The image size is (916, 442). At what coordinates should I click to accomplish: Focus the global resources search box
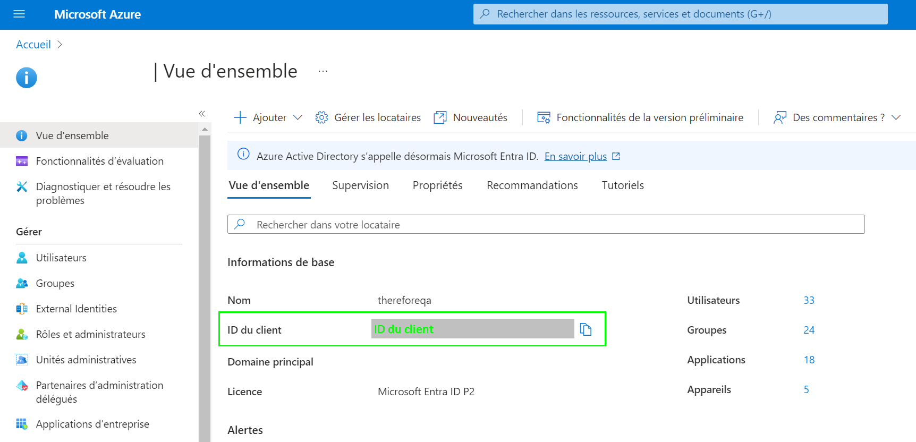click(680, 14)
